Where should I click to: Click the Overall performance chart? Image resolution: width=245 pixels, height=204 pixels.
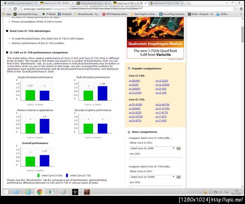[x=35, y=157]
